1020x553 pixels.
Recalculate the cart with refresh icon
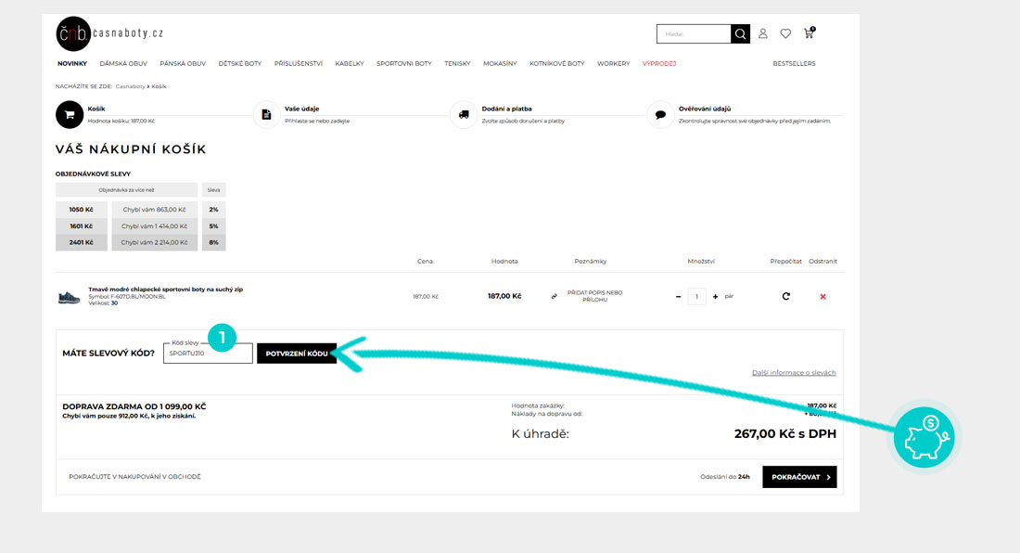tap(786, 297)
